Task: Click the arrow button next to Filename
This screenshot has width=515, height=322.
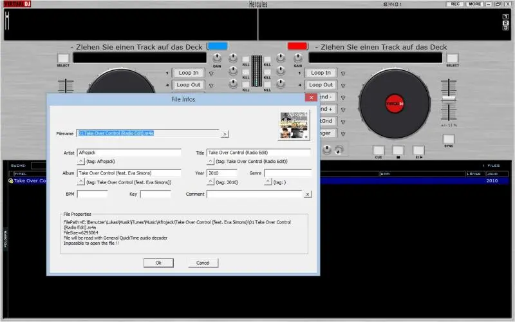Action: (225, 134)
